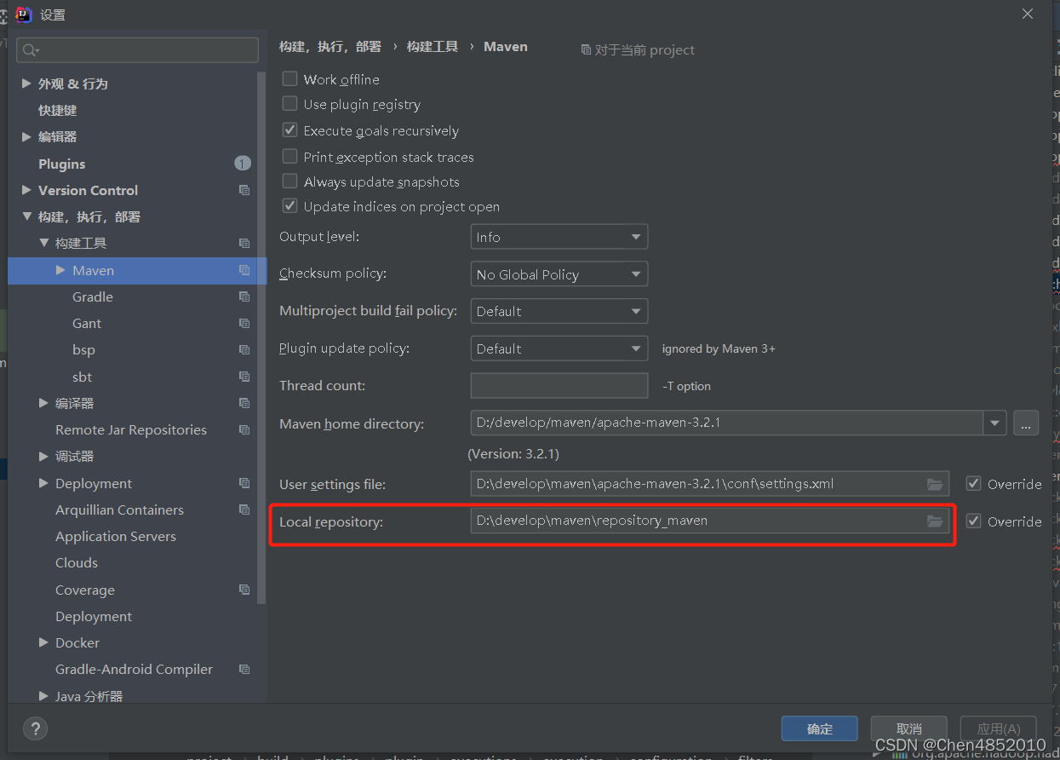Open the Plugin update policy dropdown
This screenshot has height=760, width=1060.
point(559,348)
